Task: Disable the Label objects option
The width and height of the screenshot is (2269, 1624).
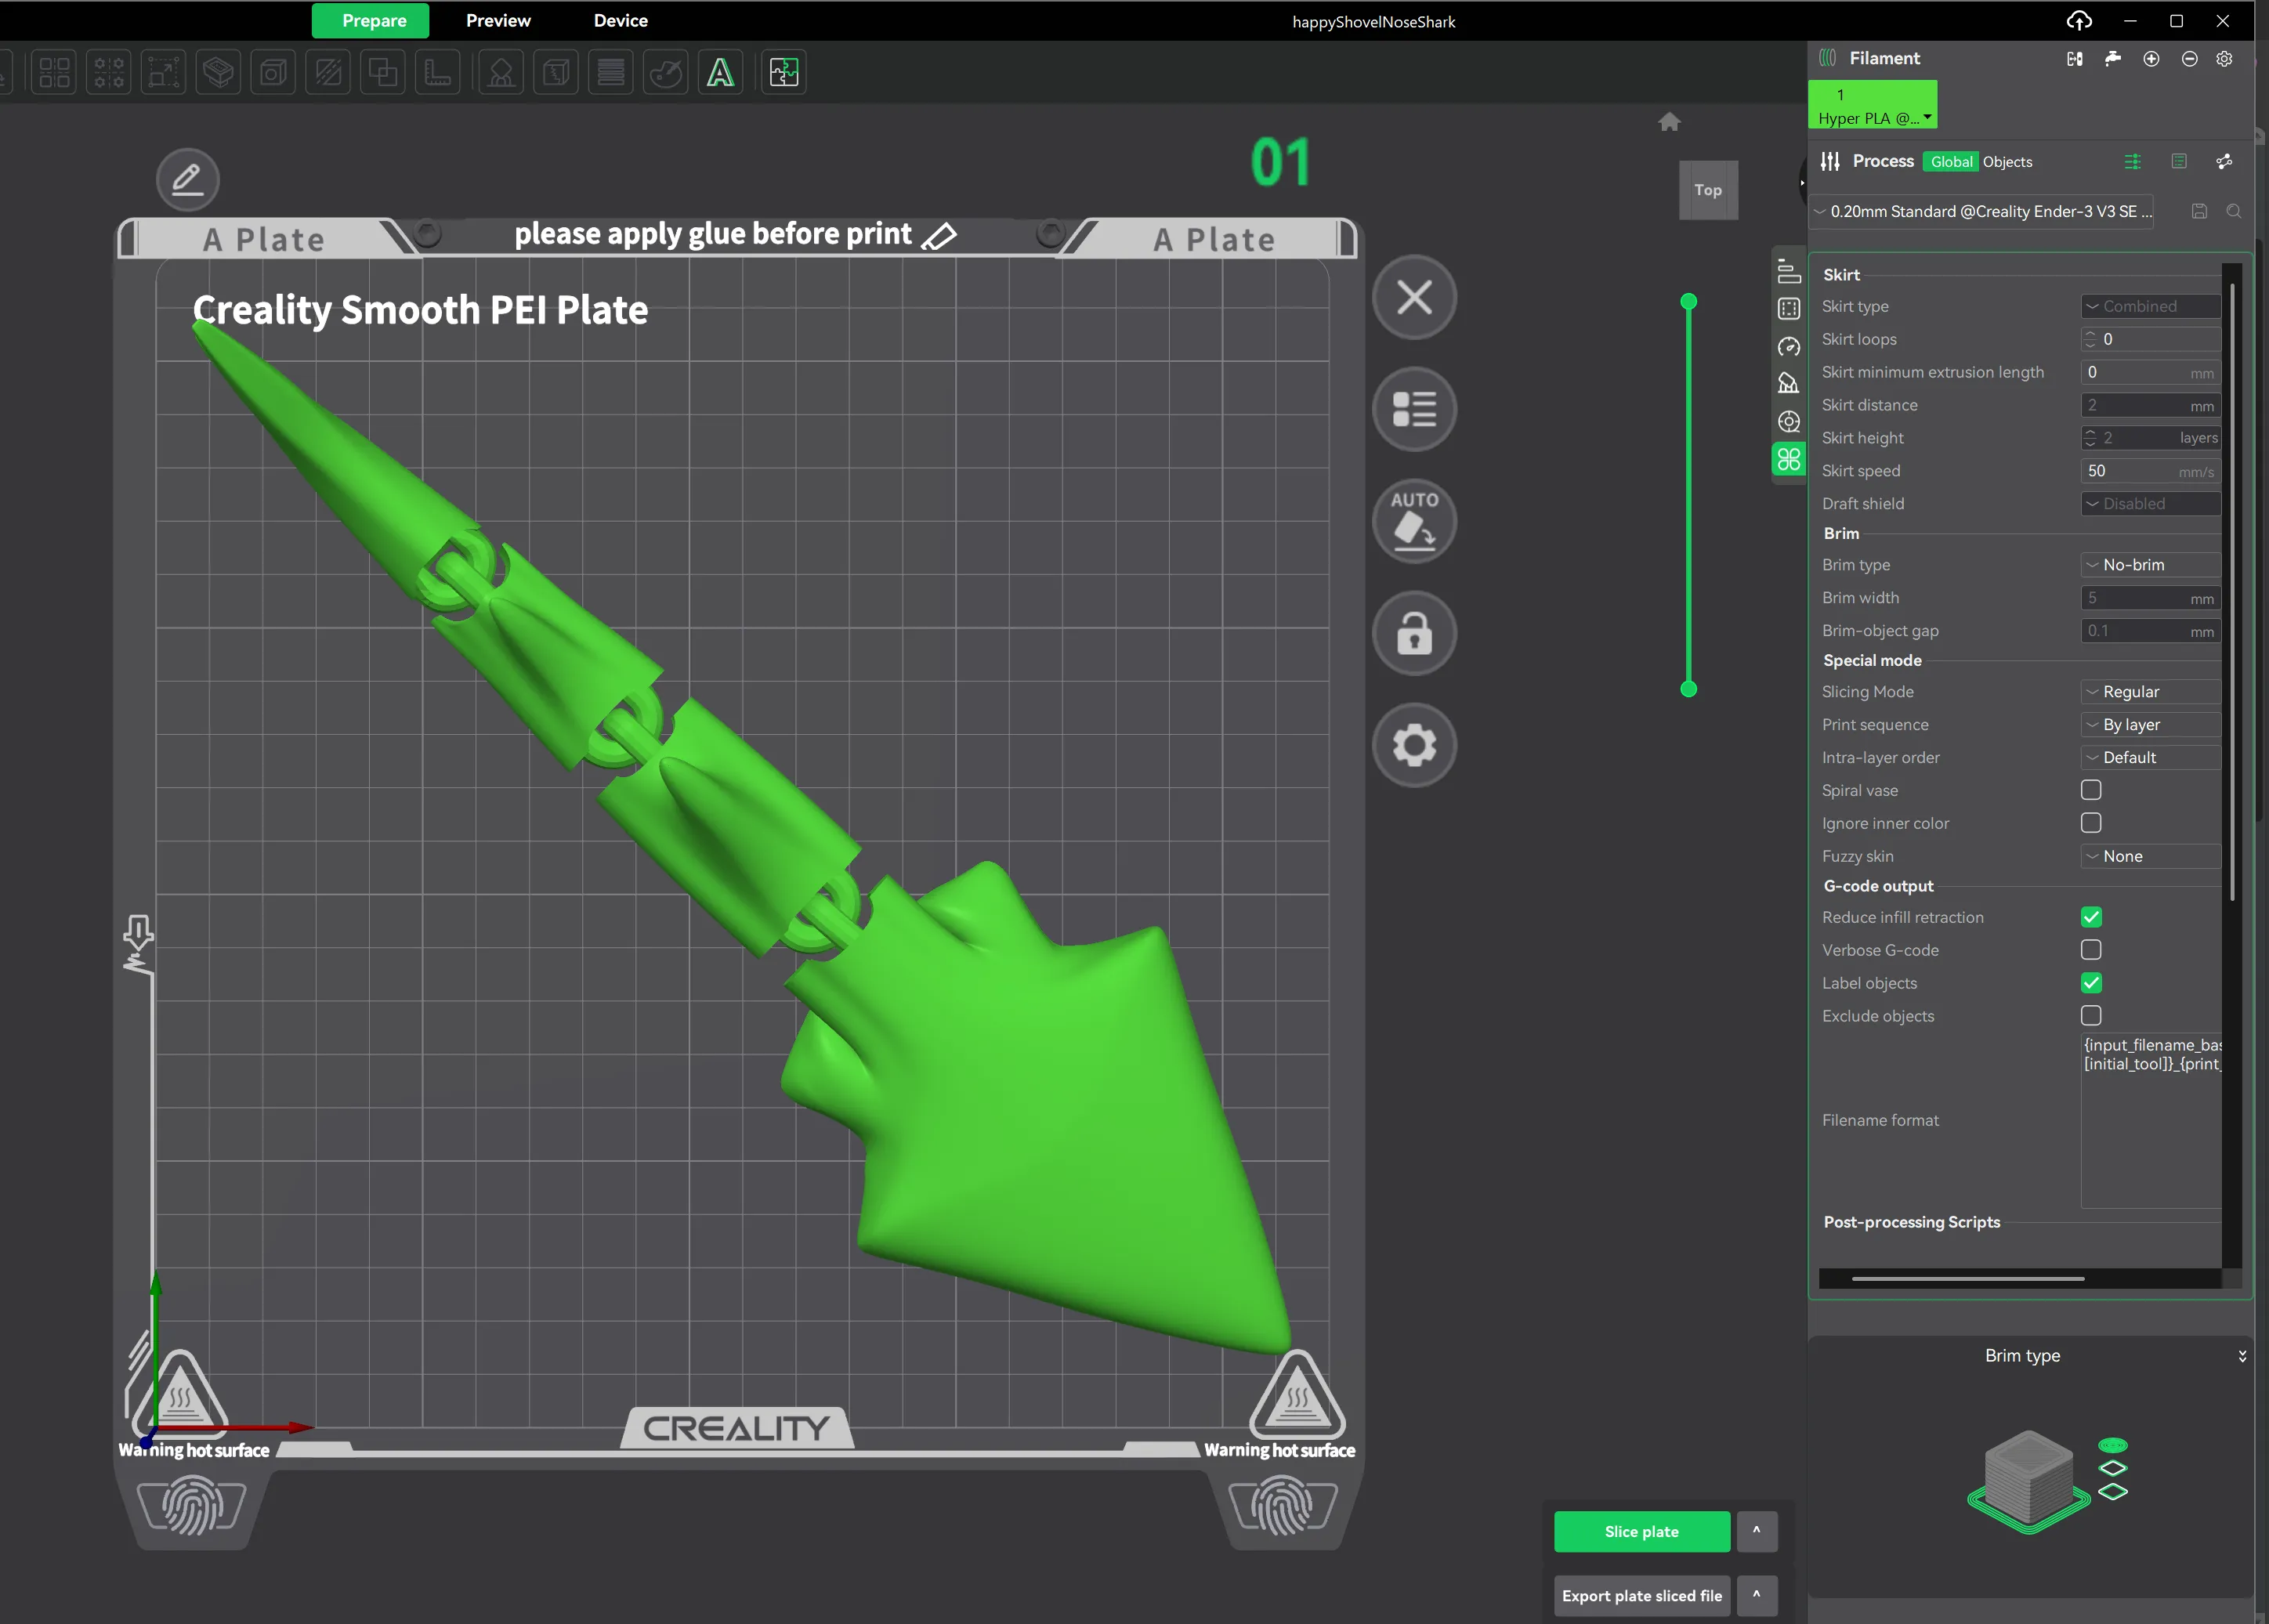Action: pos(2090,983)
